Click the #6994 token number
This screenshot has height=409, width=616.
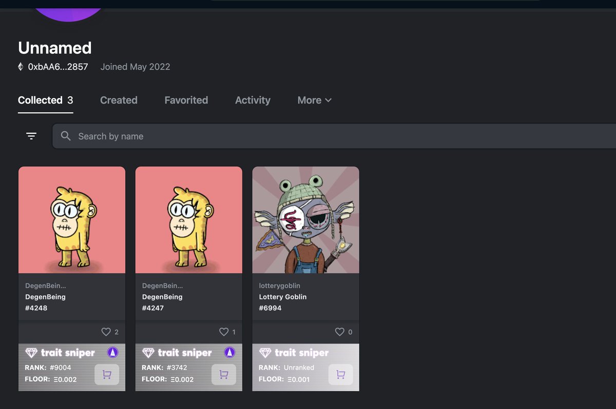(x=271, y=308)
